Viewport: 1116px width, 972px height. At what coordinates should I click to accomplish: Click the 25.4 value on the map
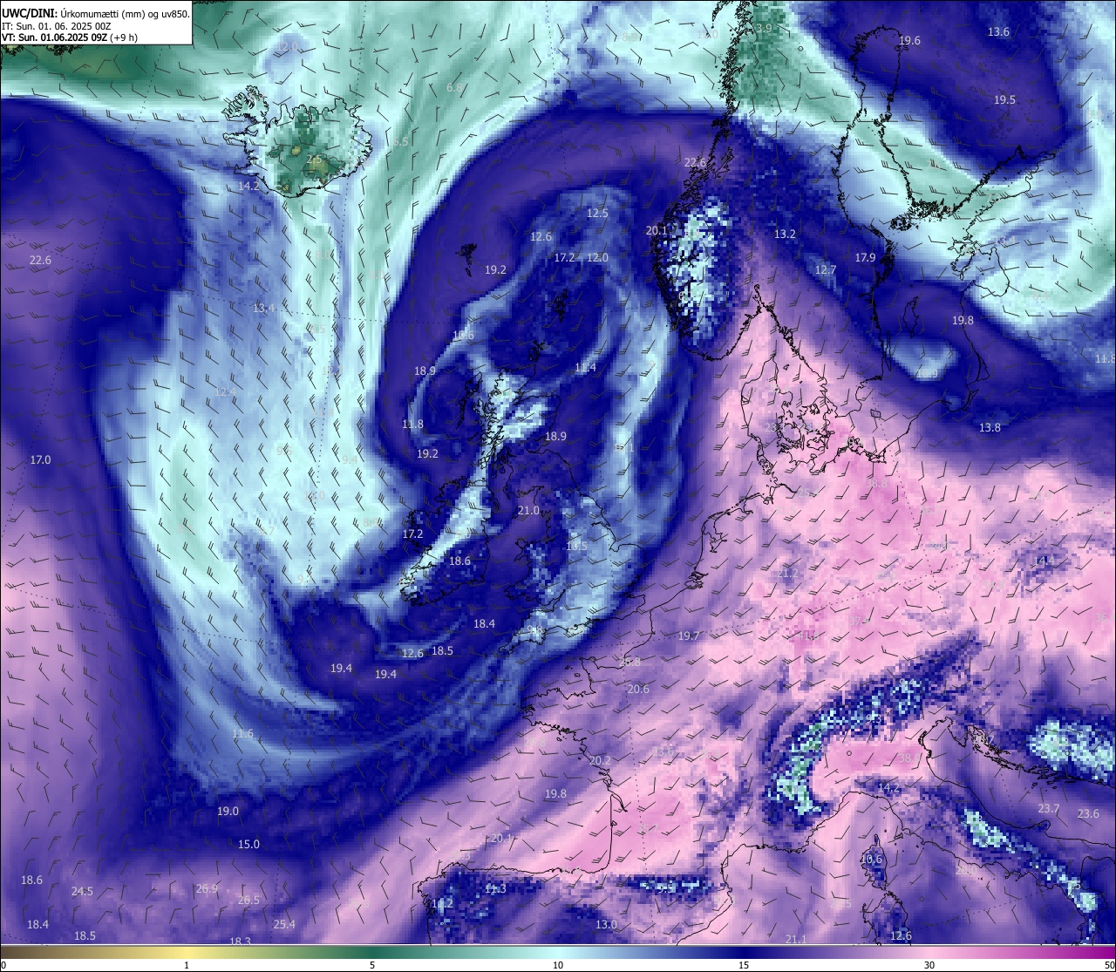click(284, 925)
